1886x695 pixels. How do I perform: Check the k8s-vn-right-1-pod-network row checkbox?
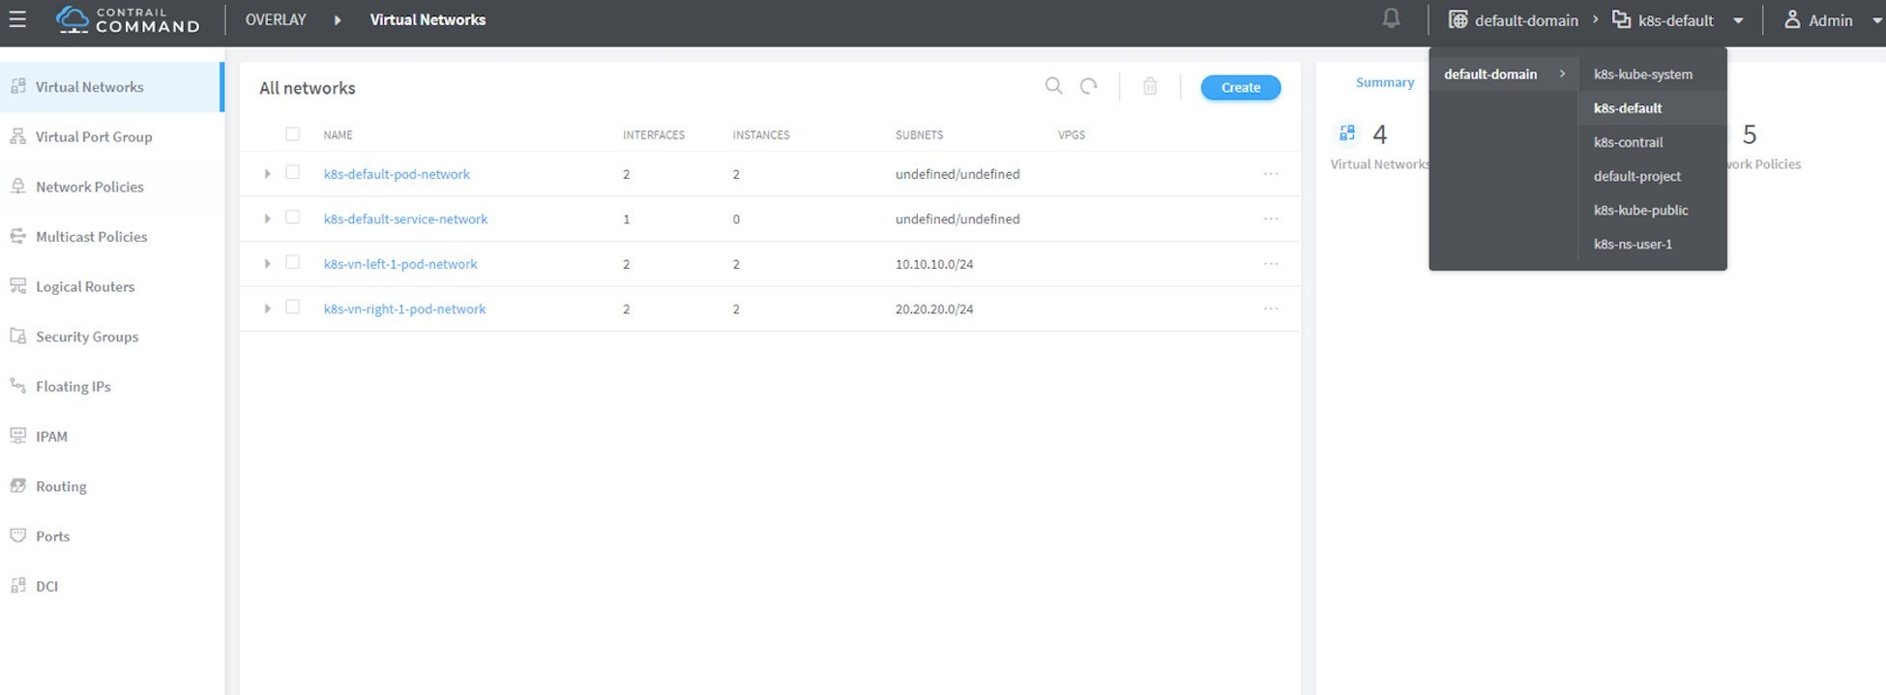click(292, 306)
